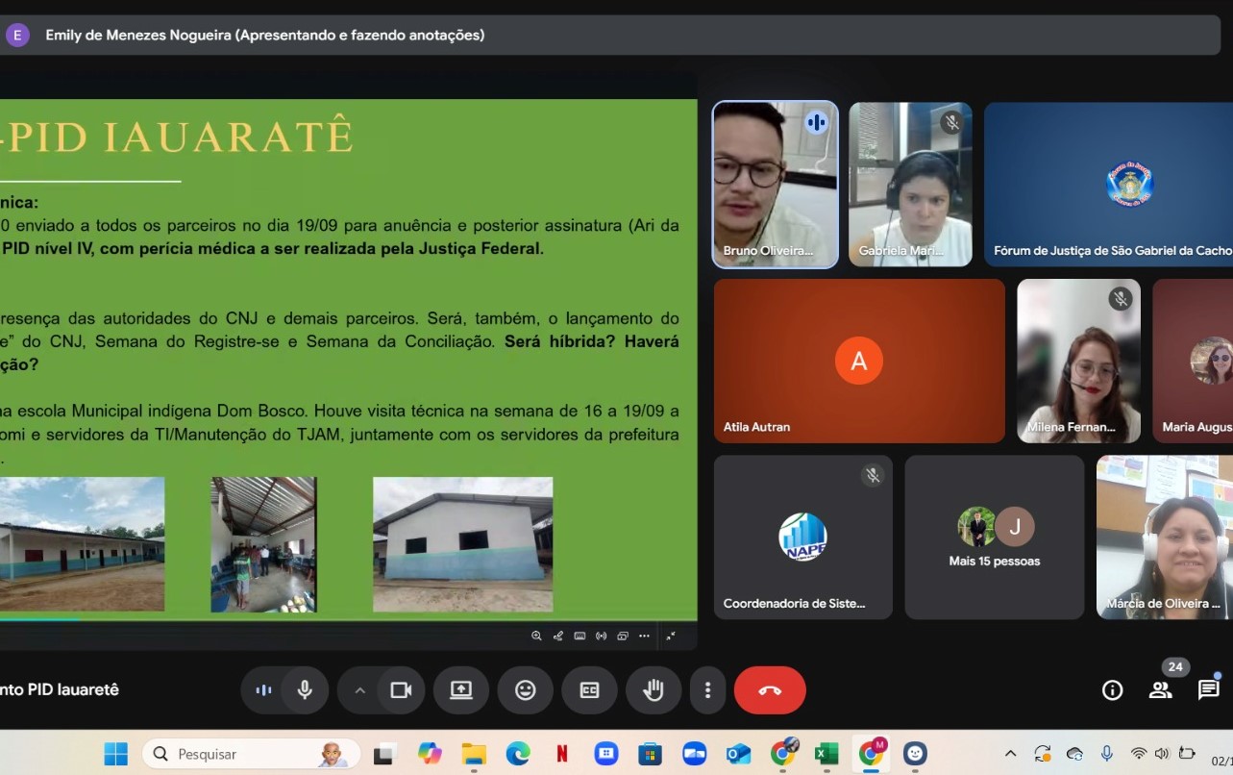1233x775 pixels.
Task: Open the emoji reactions button
Action: point(525,690)
